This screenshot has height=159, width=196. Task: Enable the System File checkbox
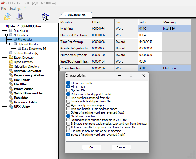tap(68, 90)
